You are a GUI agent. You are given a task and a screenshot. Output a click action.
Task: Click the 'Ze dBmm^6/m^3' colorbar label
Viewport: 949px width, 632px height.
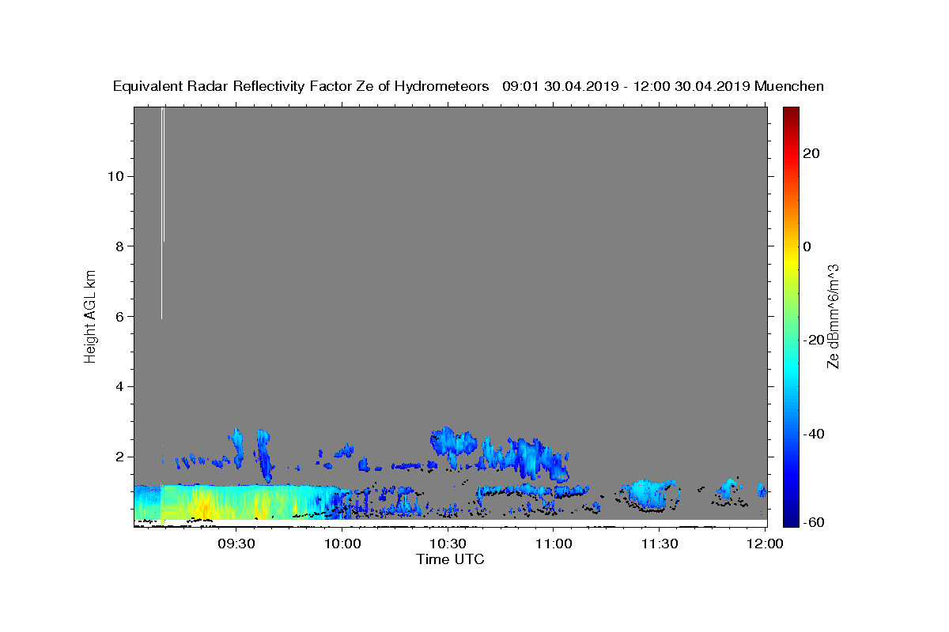tap(833, 316)
